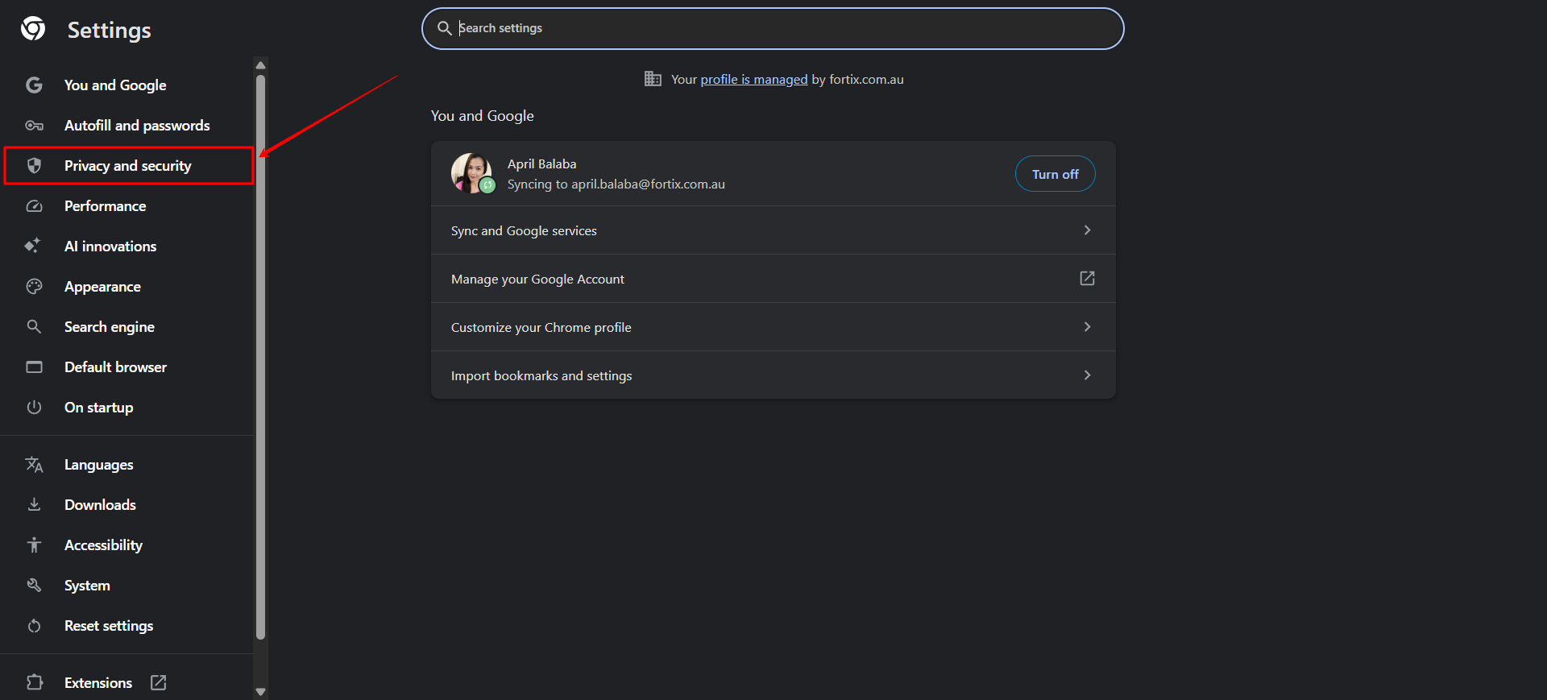This screenshot has height=700, width=1547.
Task: Click the Extensions puzzle piece icon
Action: pos(34,682)
